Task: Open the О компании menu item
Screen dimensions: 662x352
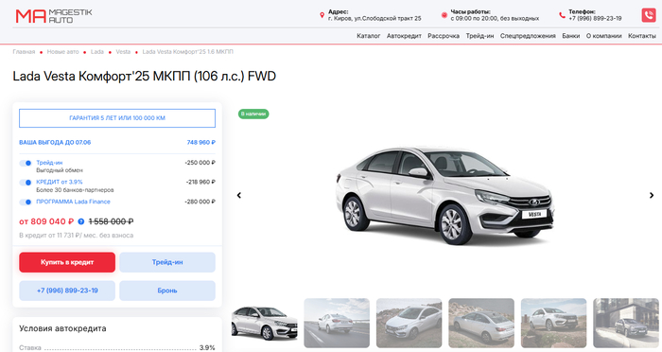Action: coord(603,36)
